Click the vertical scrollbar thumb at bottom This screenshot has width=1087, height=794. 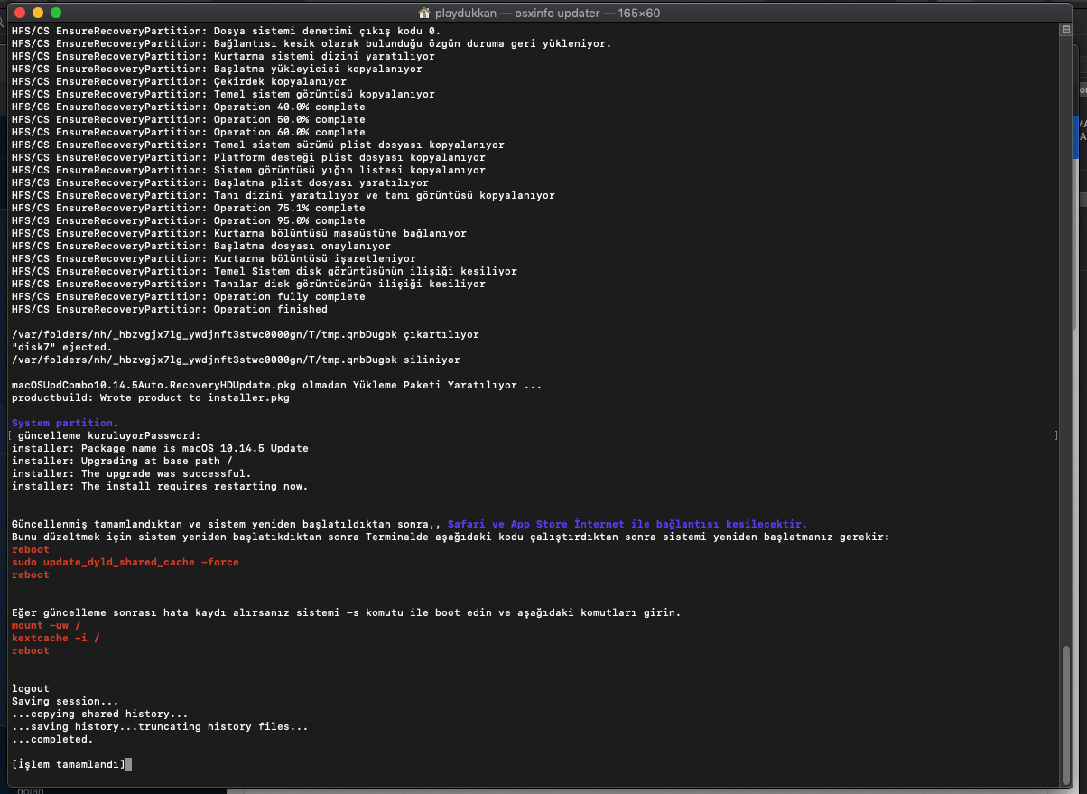tap(1068, 714)
